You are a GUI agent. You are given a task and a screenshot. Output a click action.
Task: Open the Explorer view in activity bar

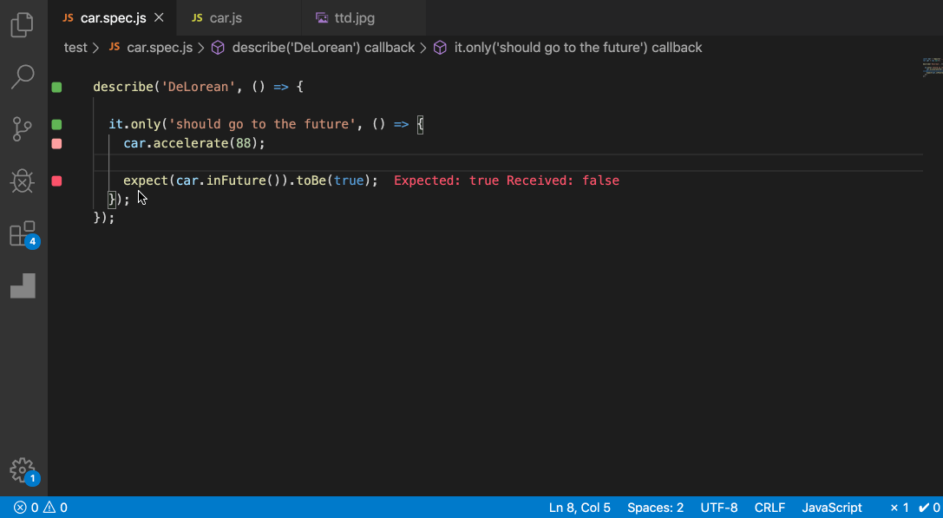click(23, 24)
